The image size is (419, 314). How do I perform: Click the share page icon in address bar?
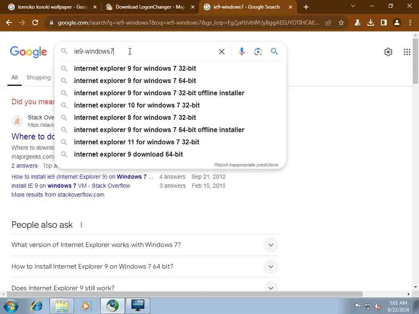point(328,23)
